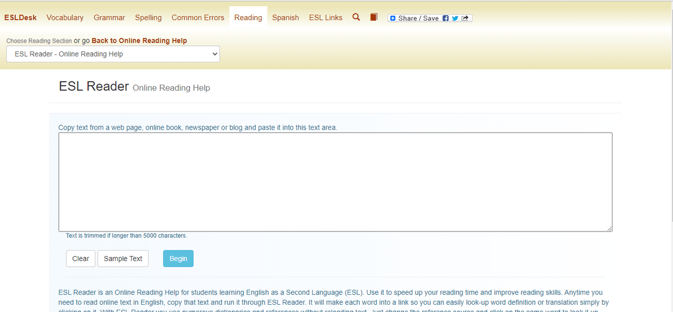Image resolution: width=673 pixels, height=312 pixels.
Task: Open the Vocabulary menu
Action: click(x=65, y=17)
